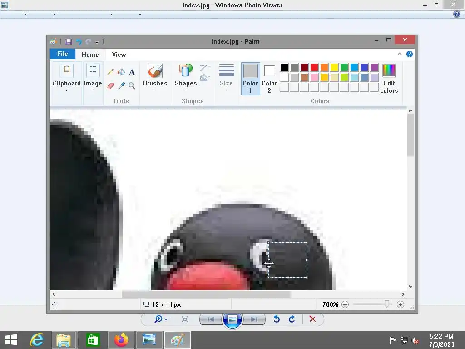Click the muted volume tray icon
This screenshot has width=465, height=349.
click(x=415, y=340)
